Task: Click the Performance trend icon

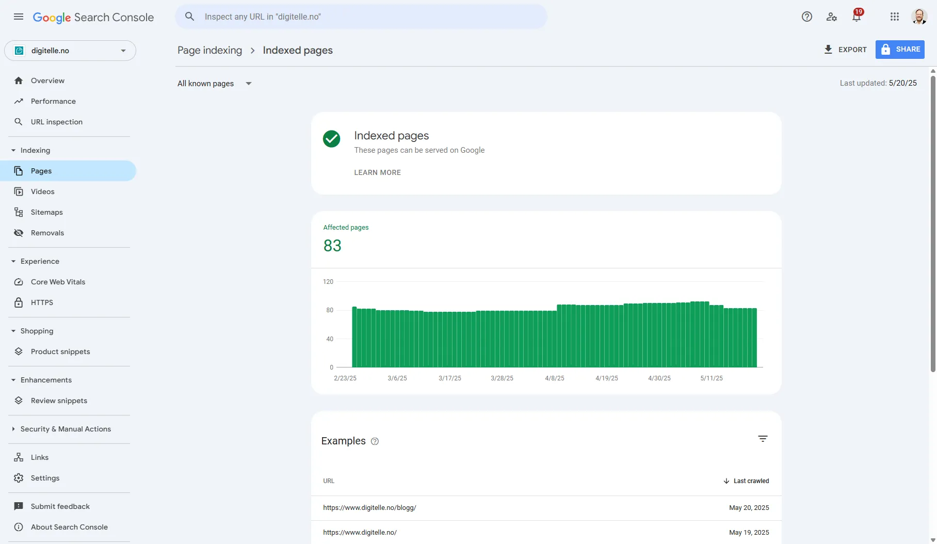Action: click(x=19, y=101)
